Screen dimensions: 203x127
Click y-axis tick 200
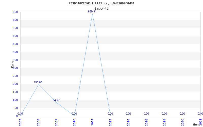(15, 84)
